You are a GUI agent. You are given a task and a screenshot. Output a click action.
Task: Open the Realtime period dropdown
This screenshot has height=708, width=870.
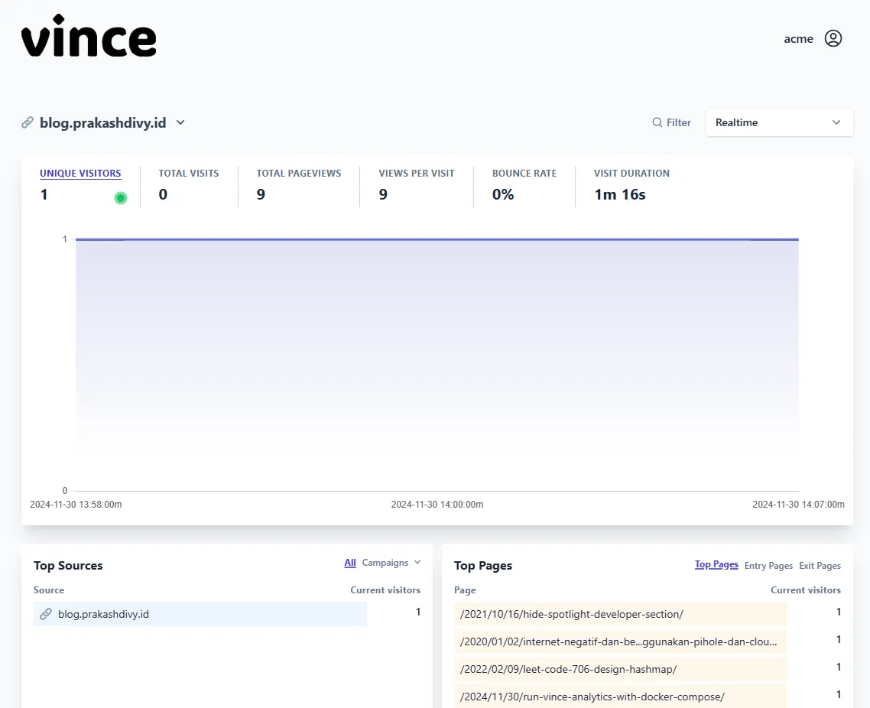click(779, 122)
